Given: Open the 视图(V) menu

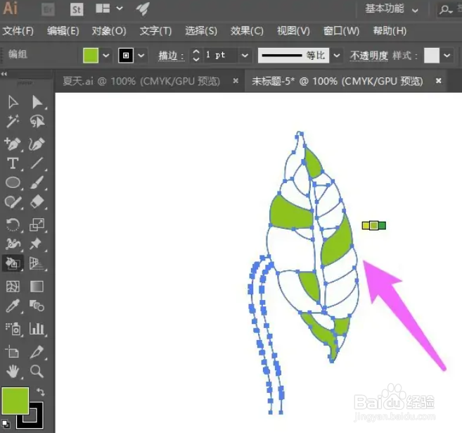Looking at the screenshot, I should pos(293,31).
